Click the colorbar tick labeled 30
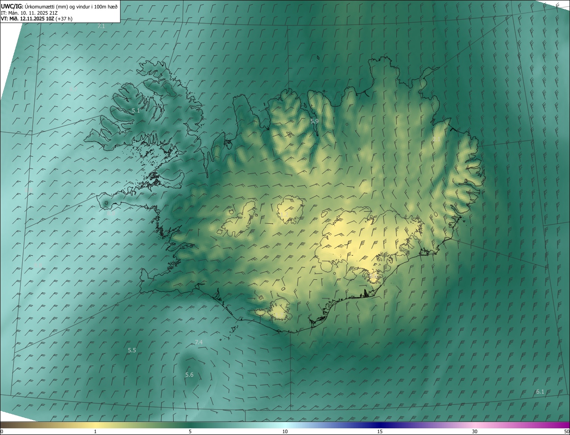This screenshot has width=570, height=435. (x=475, y=432)
